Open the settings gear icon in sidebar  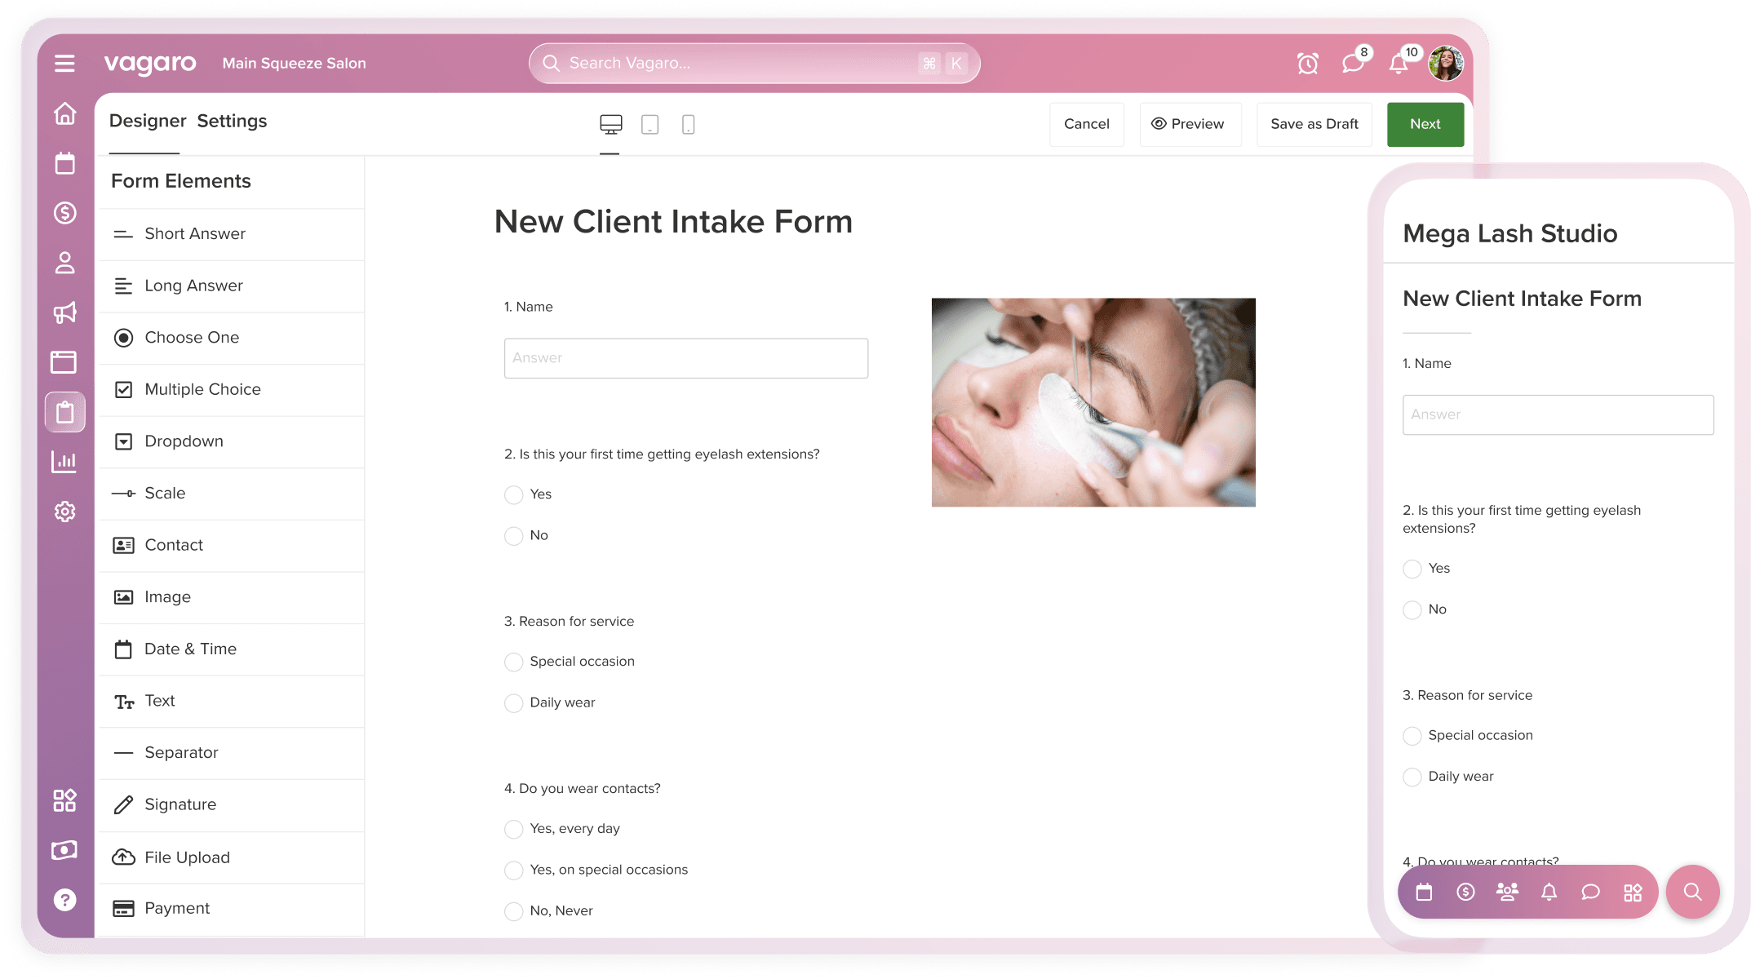tap(64, 512)
